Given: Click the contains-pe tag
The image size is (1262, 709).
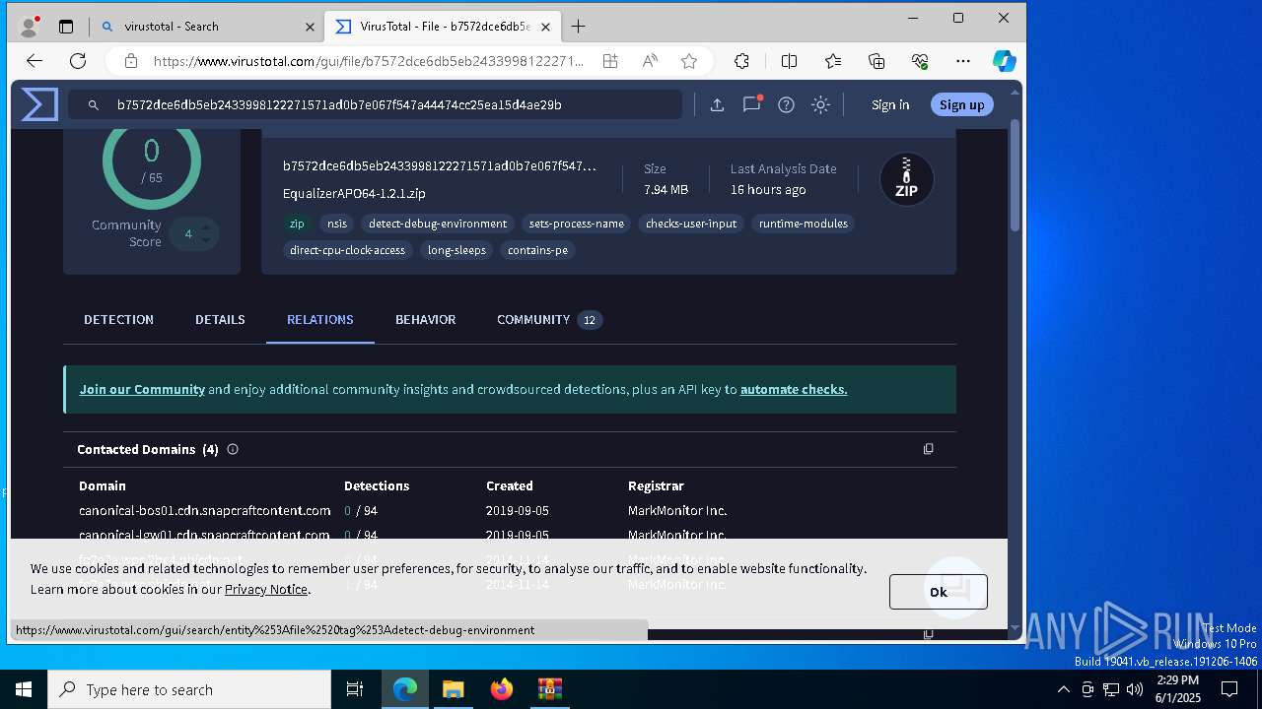Looking at the screenshot, I should (x=537, y=250).
